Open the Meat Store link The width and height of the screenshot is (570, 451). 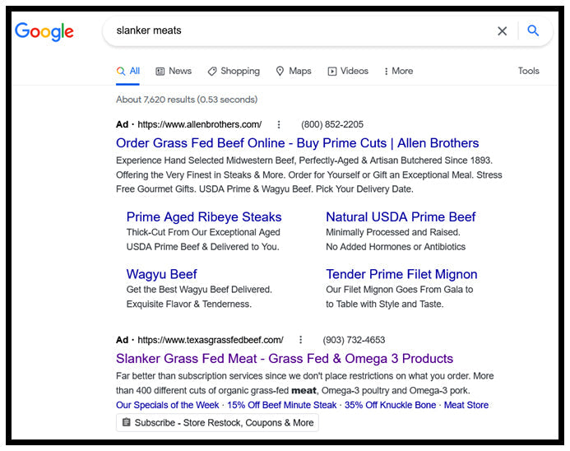466,405
